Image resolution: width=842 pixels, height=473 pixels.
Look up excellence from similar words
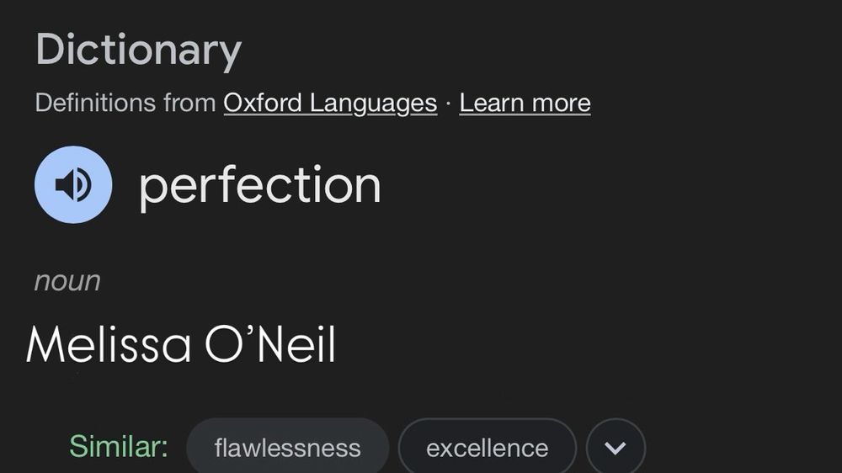click(x=487, y=447)
